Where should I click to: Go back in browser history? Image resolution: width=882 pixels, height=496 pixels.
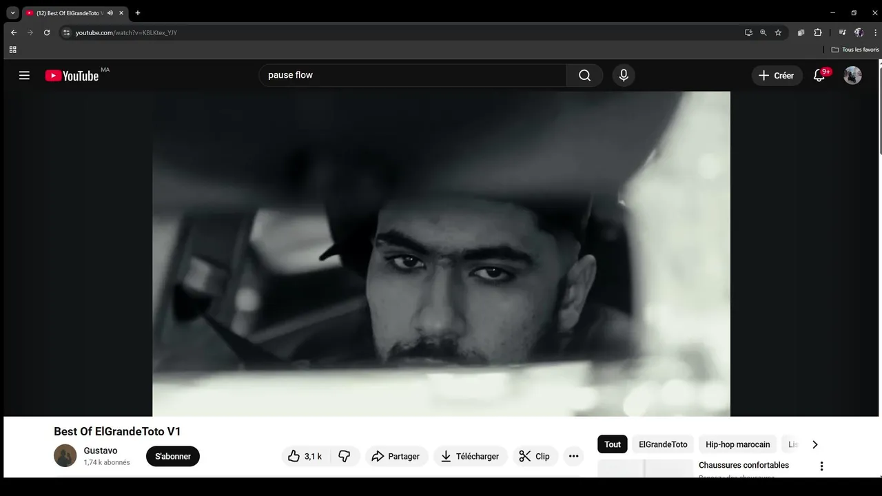tap(14, 32)
